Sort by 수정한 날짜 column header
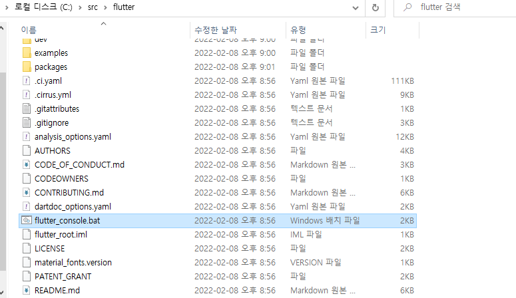This screenshot has width=516, height=298. tap(216, 30)
